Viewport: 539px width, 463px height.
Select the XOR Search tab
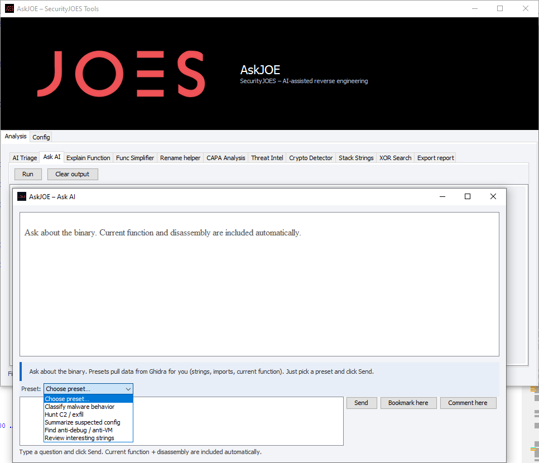coord(395,158)
